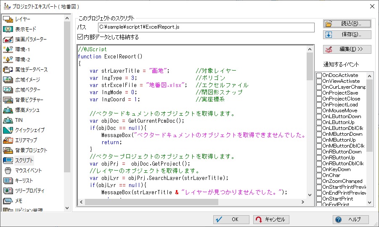Viewport: 379px width, 227px height.
Task: Select 広域ベクター icon
Action: 8,90
